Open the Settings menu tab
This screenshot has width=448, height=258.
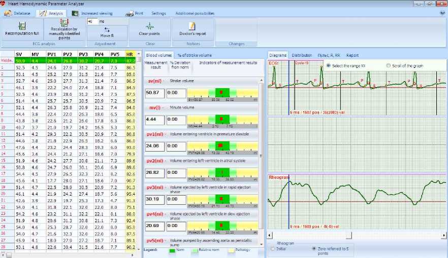tap(158, 12)
